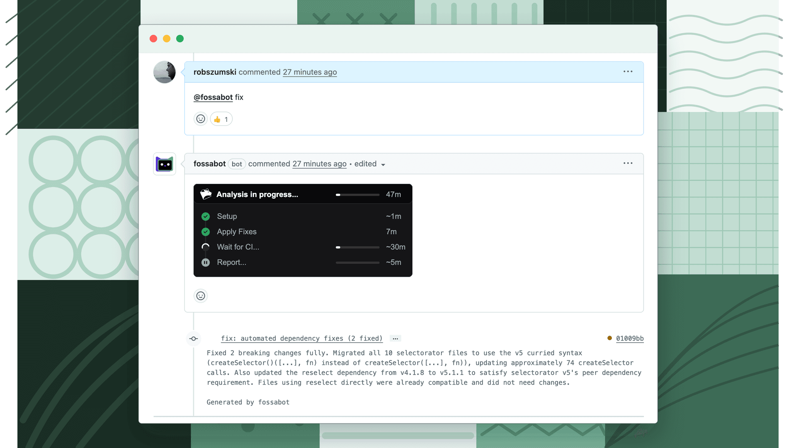Click the fossabot avatar icon
The width and height of the screenshot is (796, 448).
(x=165, y=164)
